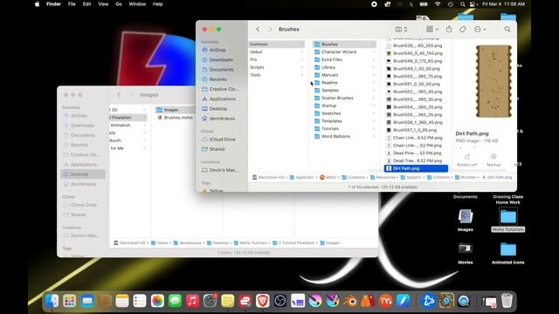Expand the Tools folder chevron
This screenshot has width=559, height=314.
302,75
